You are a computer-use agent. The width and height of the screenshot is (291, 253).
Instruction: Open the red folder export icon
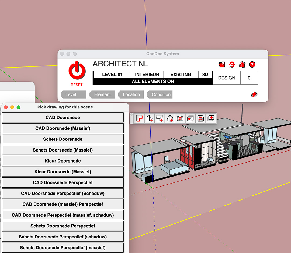(x=222, y=65)
